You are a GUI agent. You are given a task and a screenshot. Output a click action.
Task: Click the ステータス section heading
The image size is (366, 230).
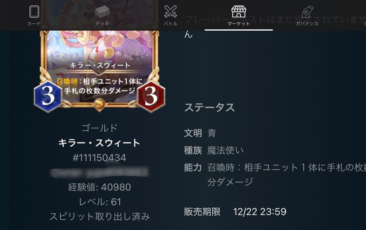pyautogui.click(x=210, y=107)
